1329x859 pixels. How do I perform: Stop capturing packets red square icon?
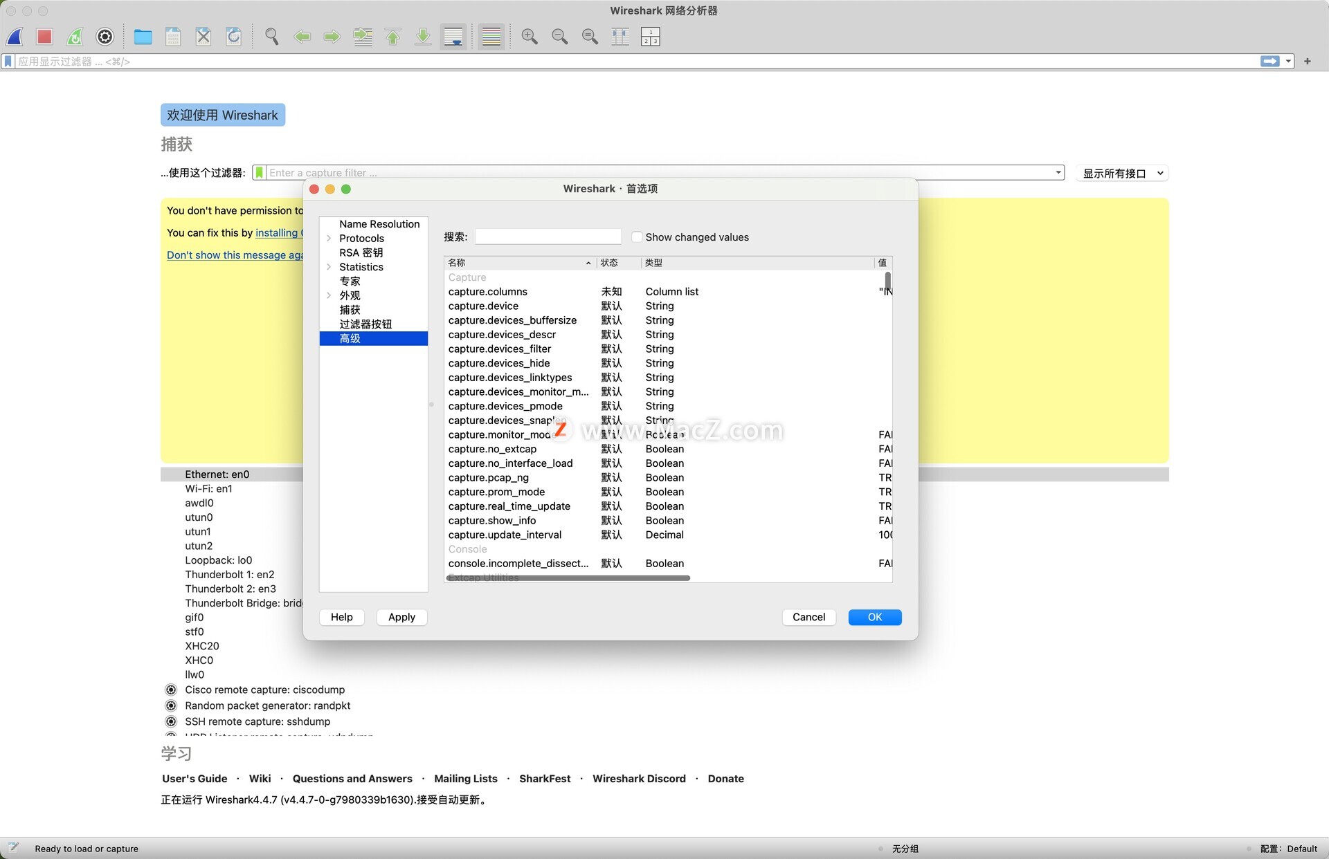click(45, 37)
